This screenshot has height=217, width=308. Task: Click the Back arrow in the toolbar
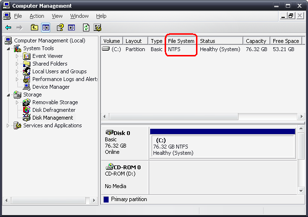point(8,27)
